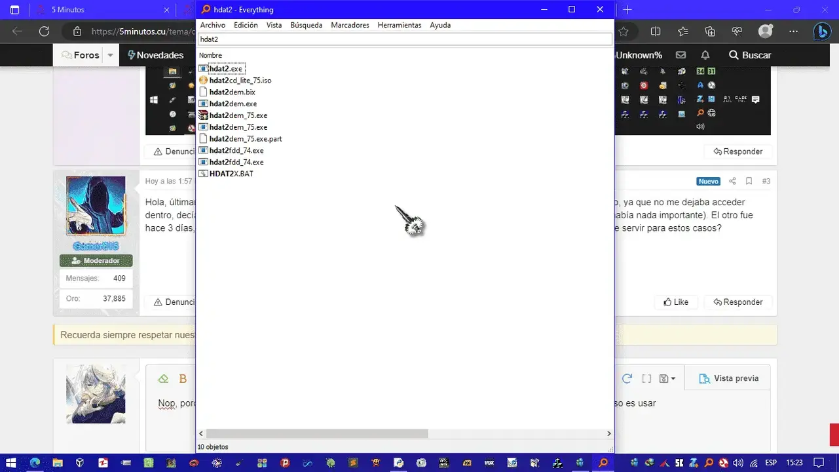The width and height of the screenshot is (839, 472).
Task: Refresh the browser page
Action: 44,31
